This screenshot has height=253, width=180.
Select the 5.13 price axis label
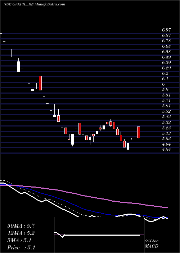click(x=166, y=133)
